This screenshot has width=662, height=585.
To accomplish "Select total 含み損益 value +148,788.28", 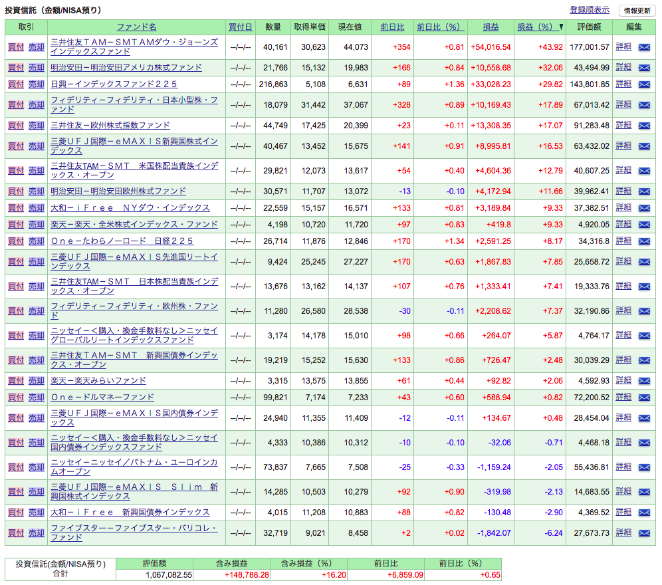I will click(x=247, y=575).
